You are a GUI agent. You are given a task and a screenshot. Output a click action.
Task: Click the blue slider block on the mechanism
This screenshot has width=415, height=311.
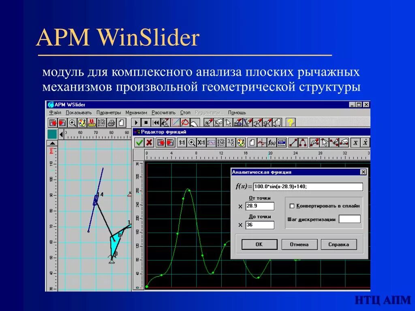96,200
